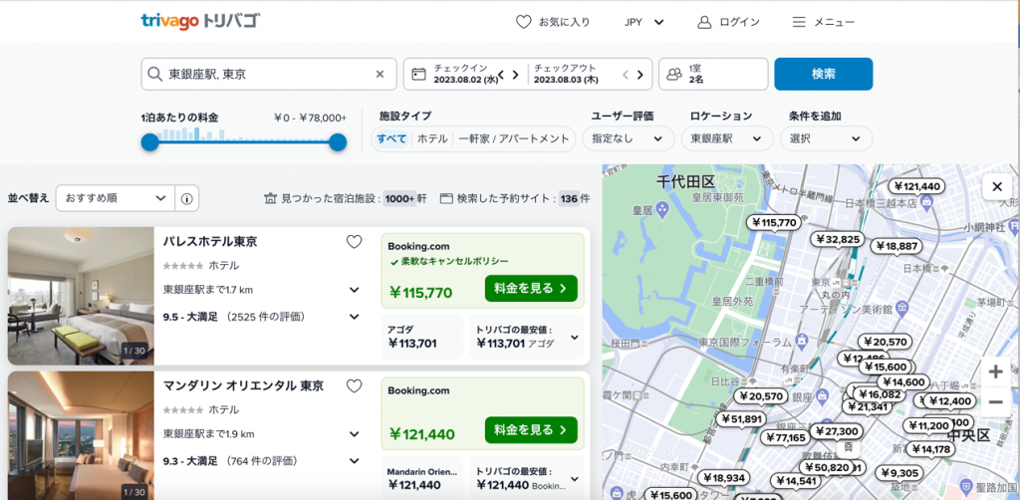Click the ¥14,600 map price marker
1020x500 pixels.
point(902,382)
